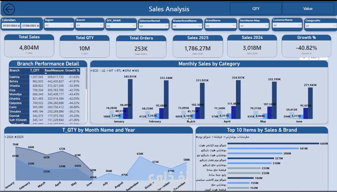Open the CustomerName dropdown
337x192 pixels.
tap(287, 25)
